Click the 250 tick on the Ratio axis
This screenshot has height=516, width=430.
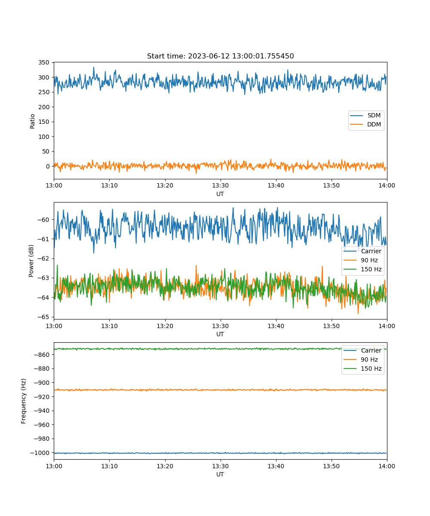(x=43, y=92)
